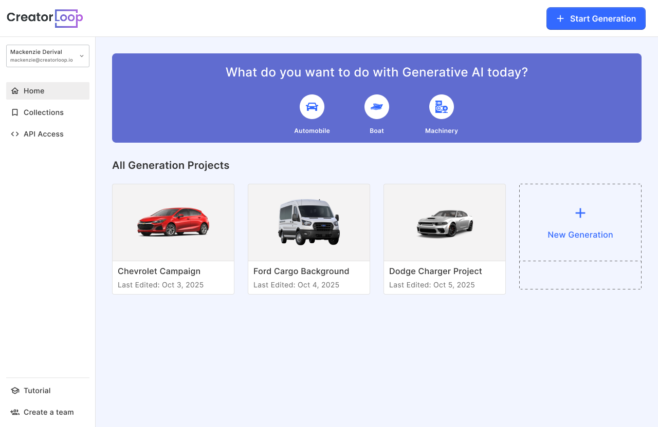Click the Automobile label
Image resolution: width=658 pixels, height=427 pixels.
312,131
